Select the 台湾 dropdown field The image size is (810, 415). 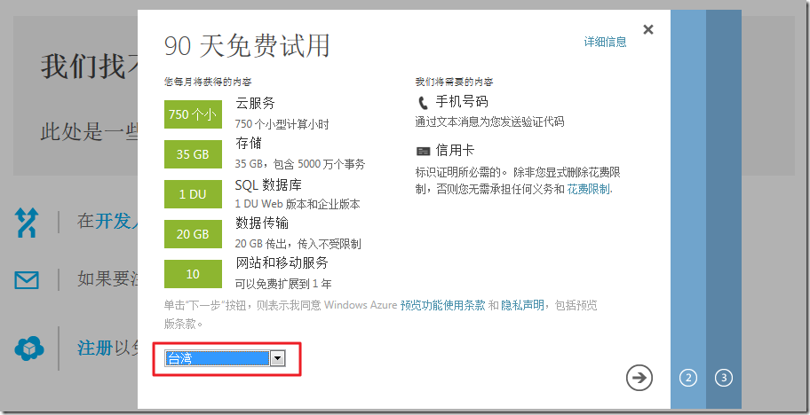point(217,358)
